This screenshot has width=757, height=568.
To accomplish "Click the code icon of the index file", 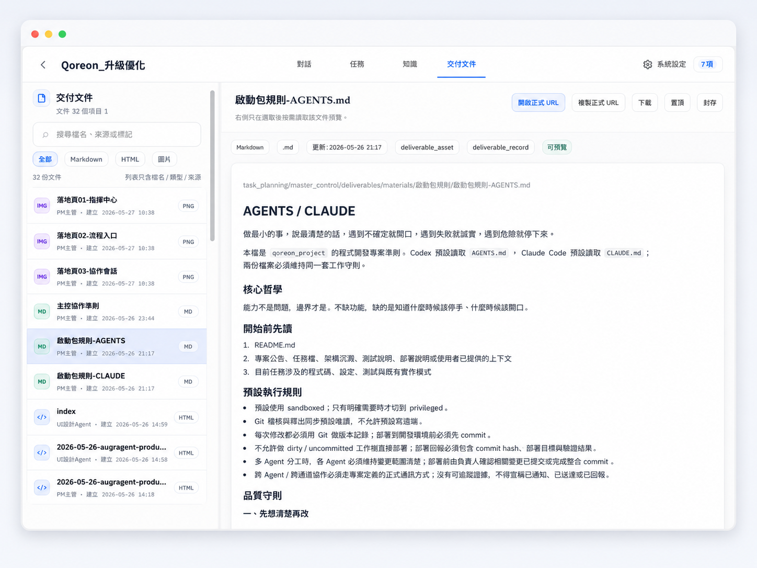I will coord(42,417).
